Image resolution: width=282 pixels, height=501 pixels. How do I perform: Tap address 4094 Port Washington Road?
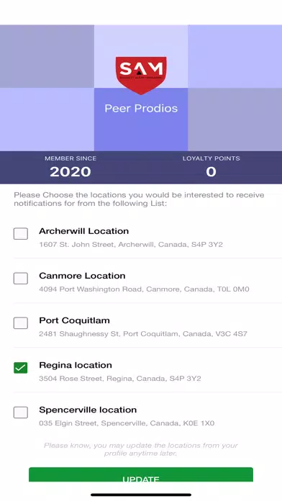tap(144, 289)
